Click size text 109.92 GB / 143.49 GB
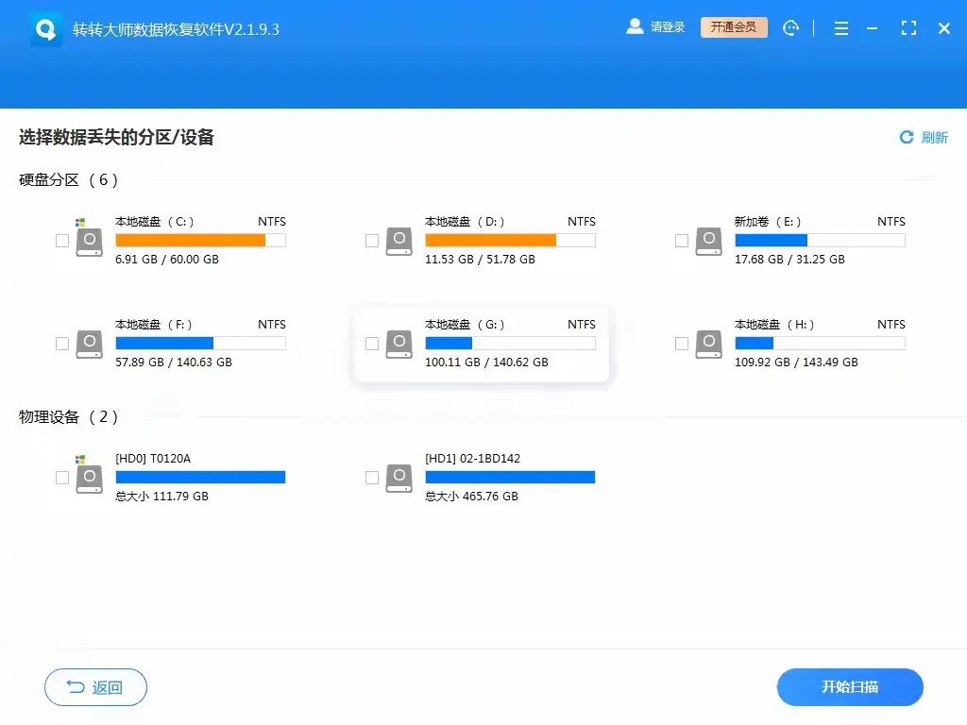The image size is (967, 725). point(796,362)
